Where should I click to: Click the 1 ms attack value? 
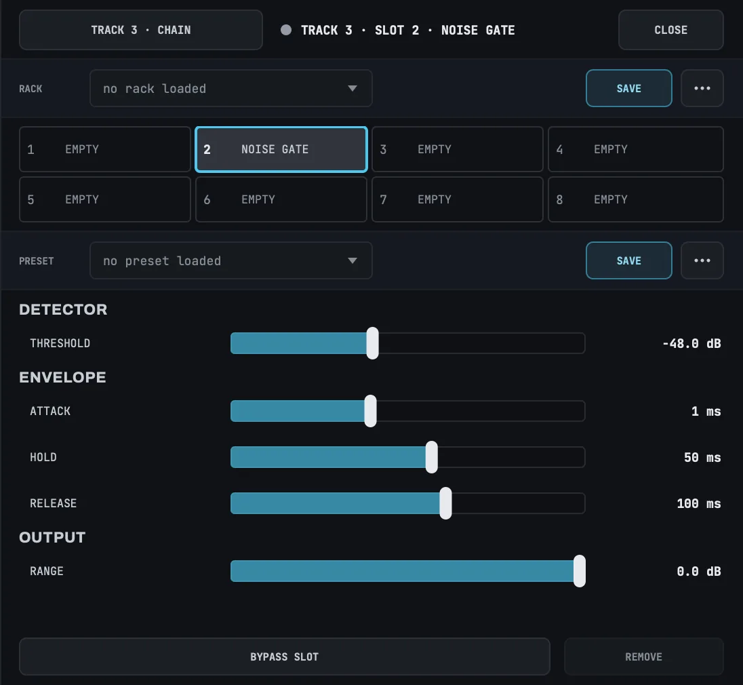pyautogui.click(x=706, y=412)
